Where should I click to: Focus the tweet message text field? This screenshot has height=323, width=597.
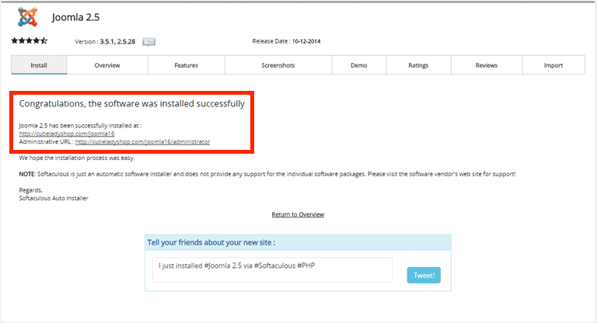tap(272, 269)
